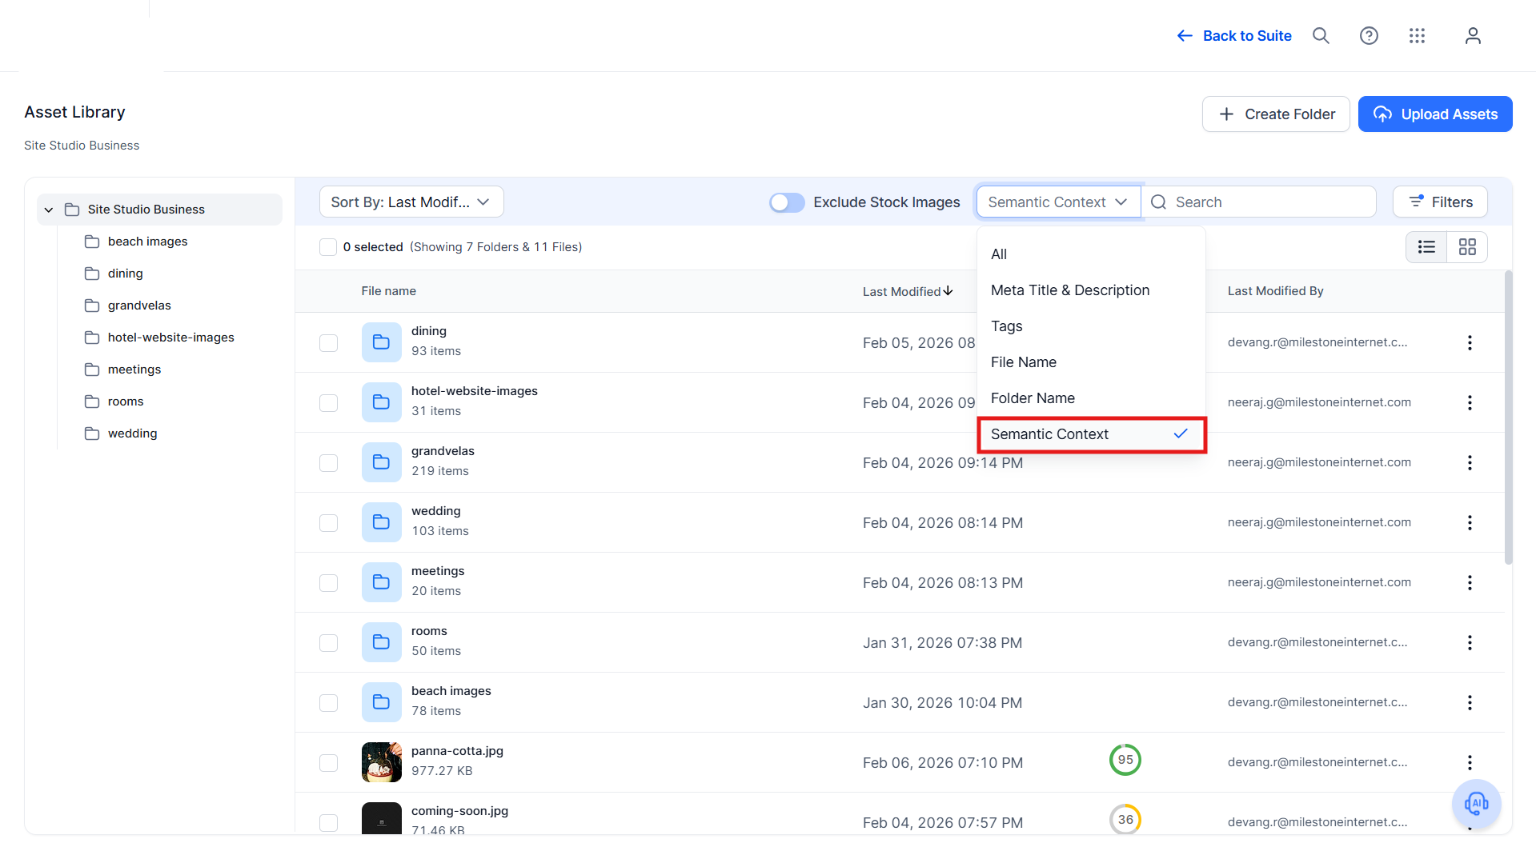Click the grandvelas folder icon in list
The height and width of the screenshot is (863, 1536).
click(x=381, y=462)
